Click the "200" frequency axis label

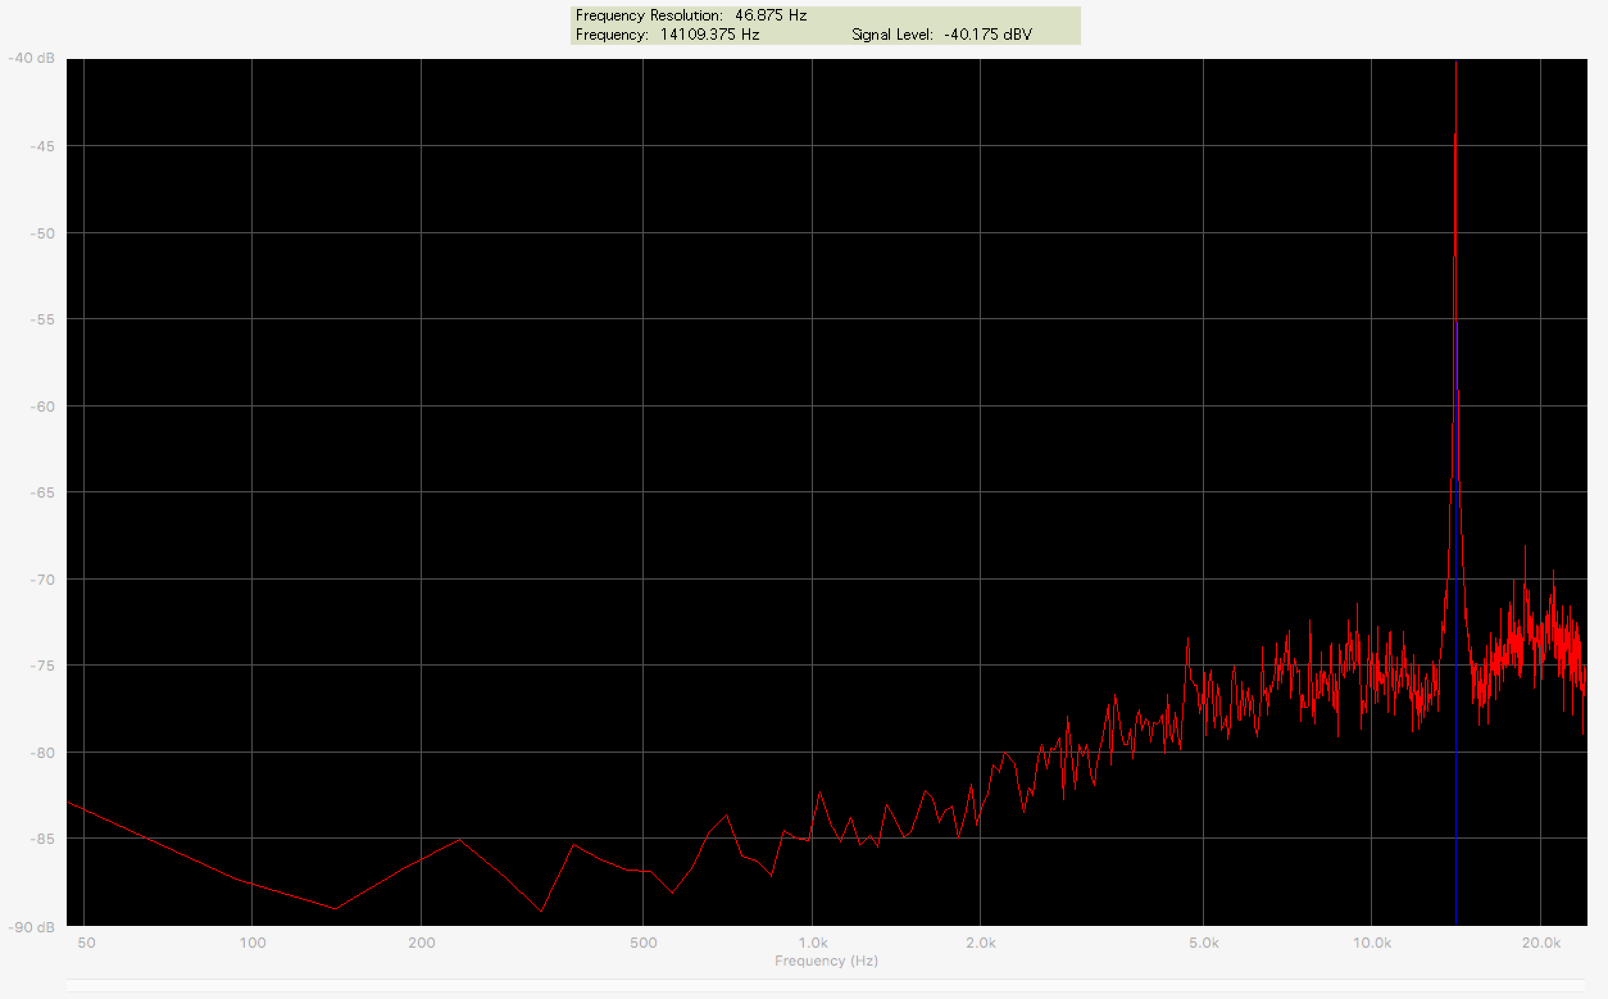(421, 943)
